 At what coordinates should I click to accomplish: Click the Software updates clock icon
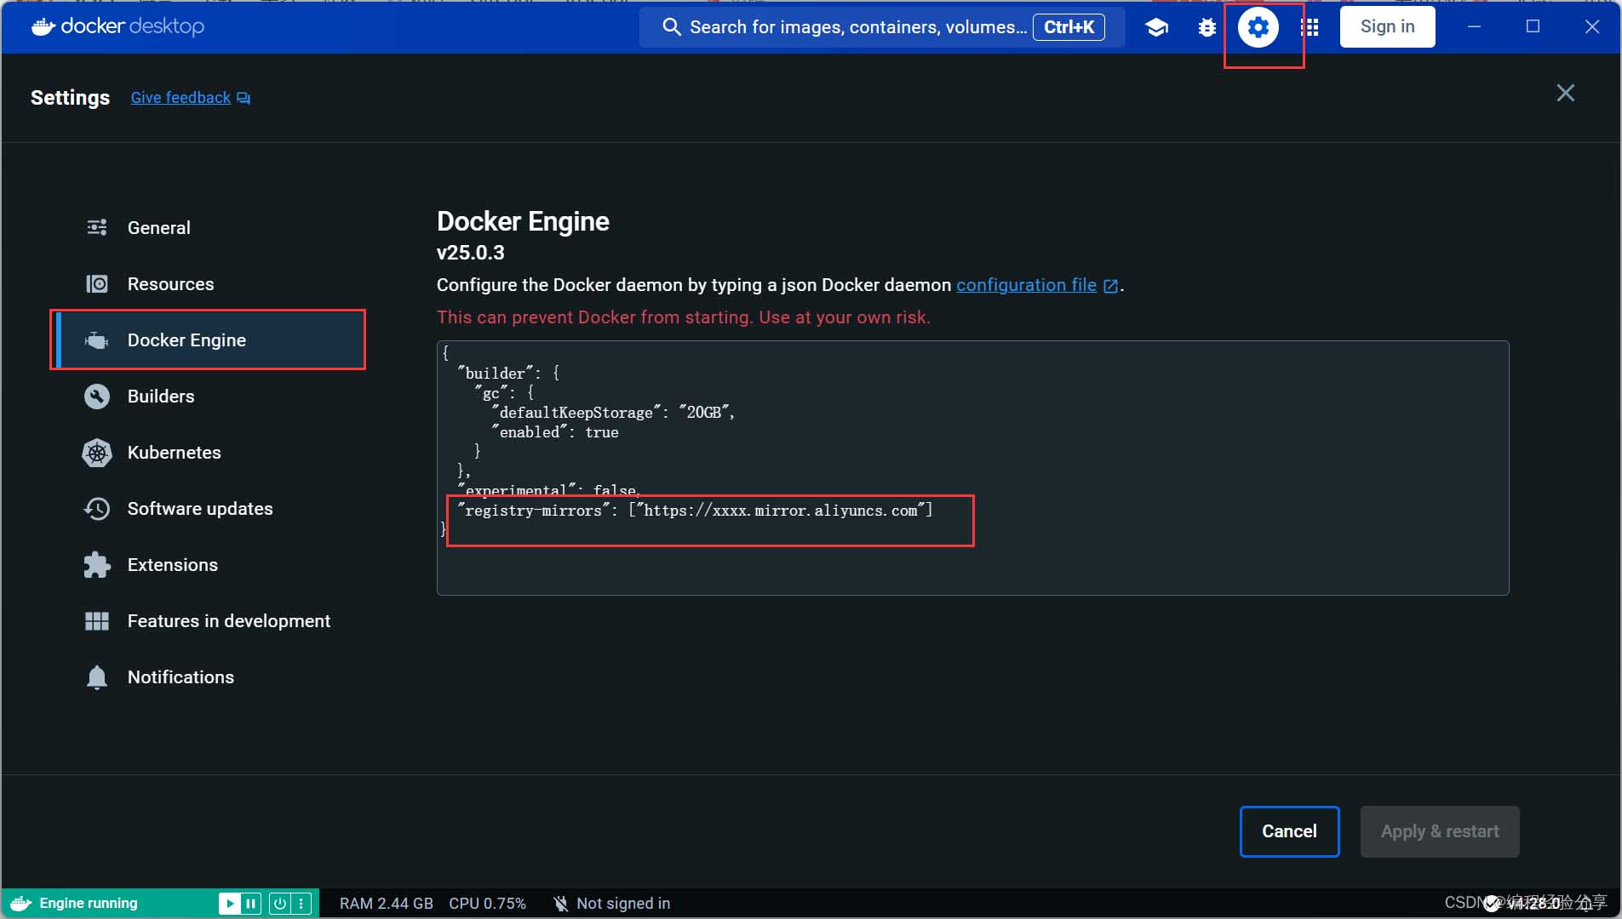(x=97, y=509)
